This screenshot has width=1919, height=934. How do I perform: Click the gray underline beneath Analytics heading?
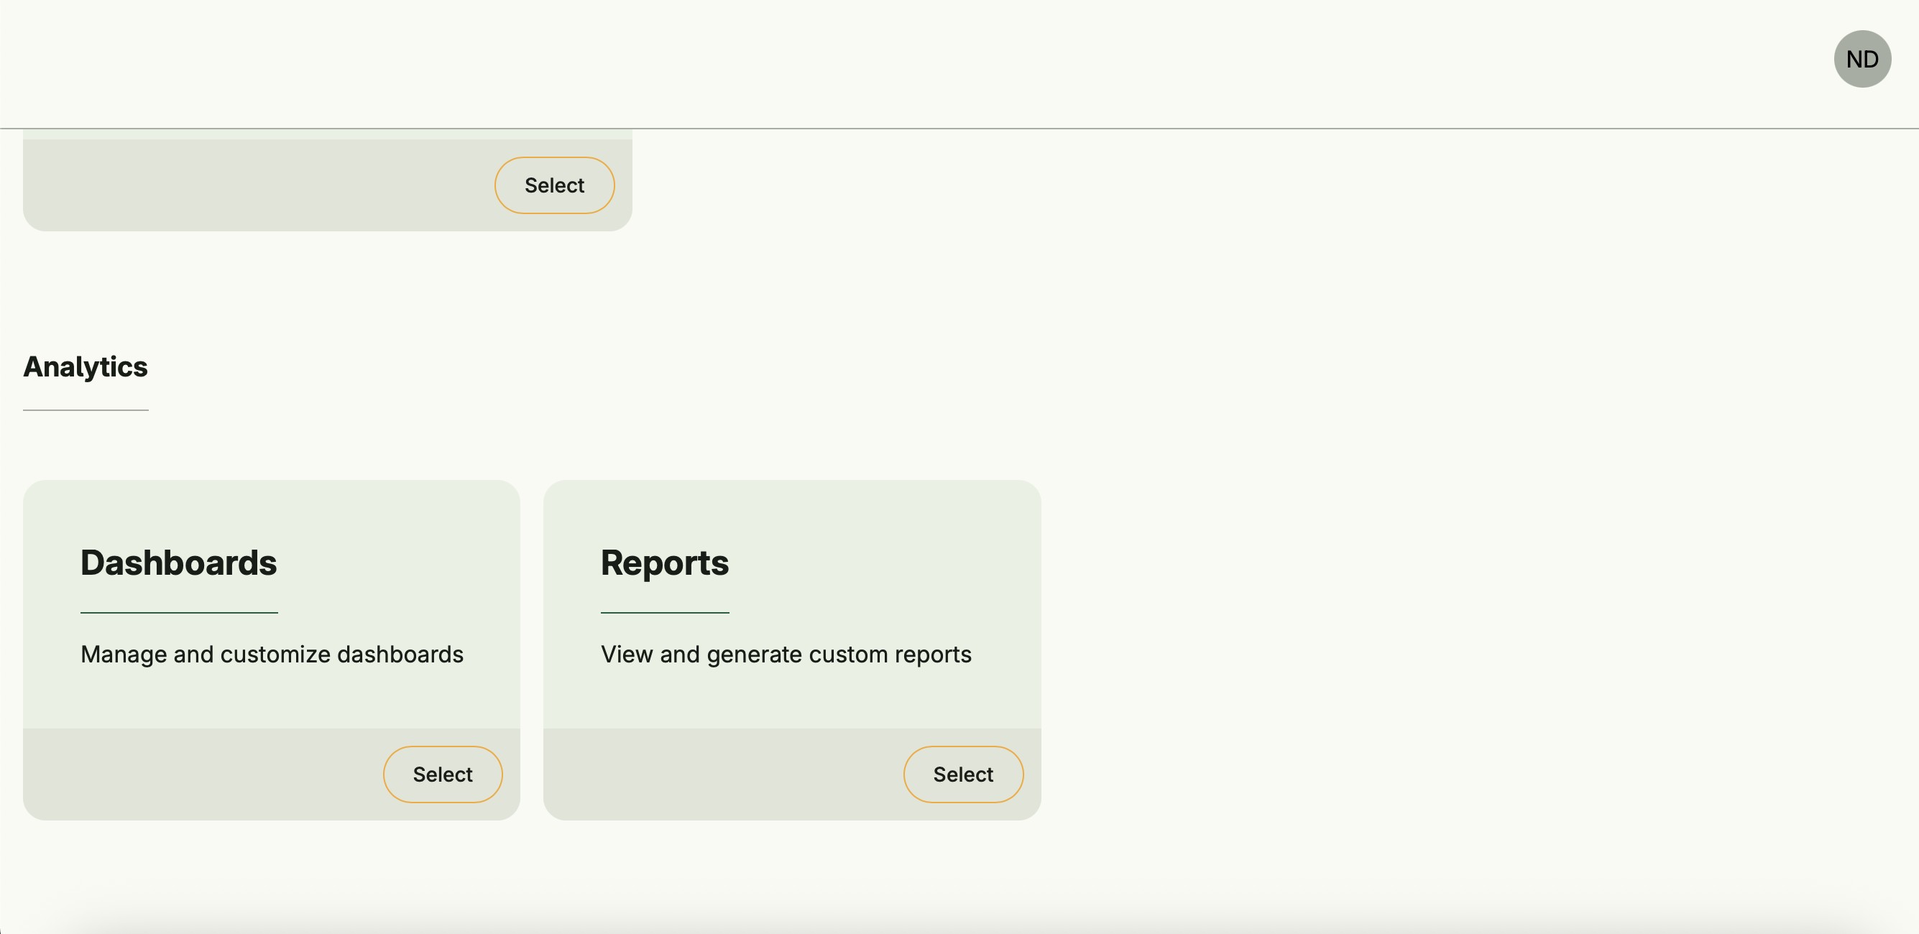pos(86,410)
